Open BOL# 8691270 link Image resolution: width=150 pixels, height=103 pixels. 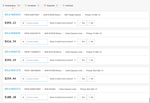pos(12,70)
